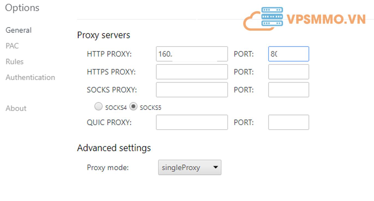
Task: Click the singleProxy dropdown arrow
Action: (216, 167)
